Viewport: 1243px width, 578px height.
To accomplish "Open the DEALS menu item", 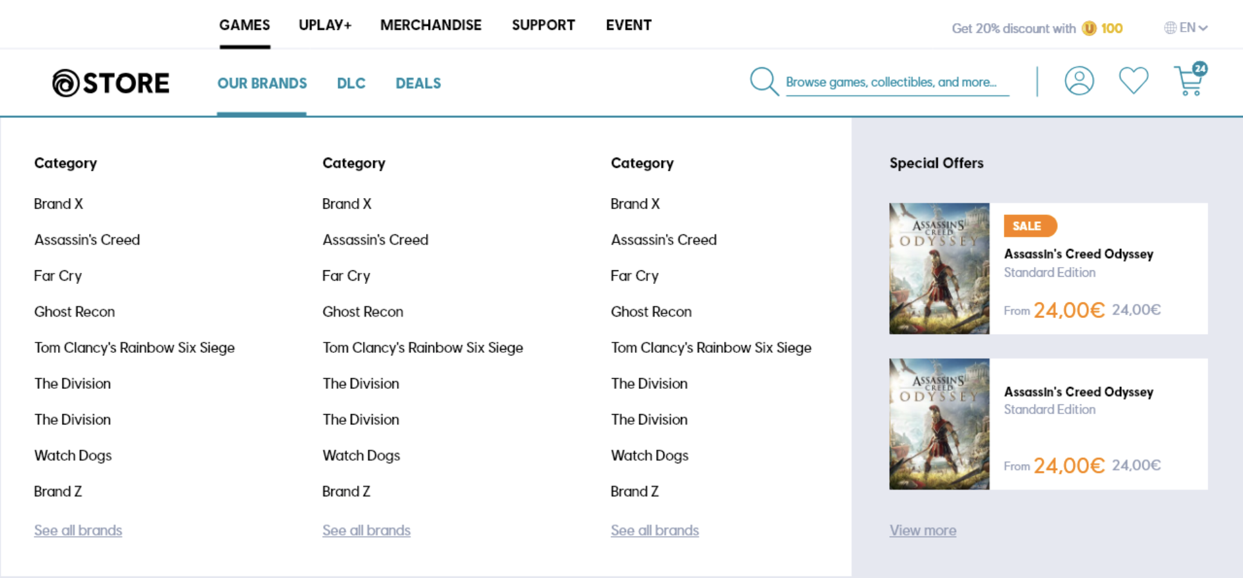I will click(x=418, y=83).
